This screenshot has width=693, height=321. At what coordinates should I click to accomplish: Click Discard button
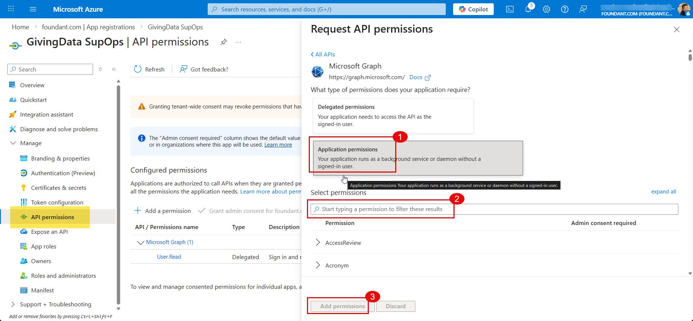pos(396,306)
